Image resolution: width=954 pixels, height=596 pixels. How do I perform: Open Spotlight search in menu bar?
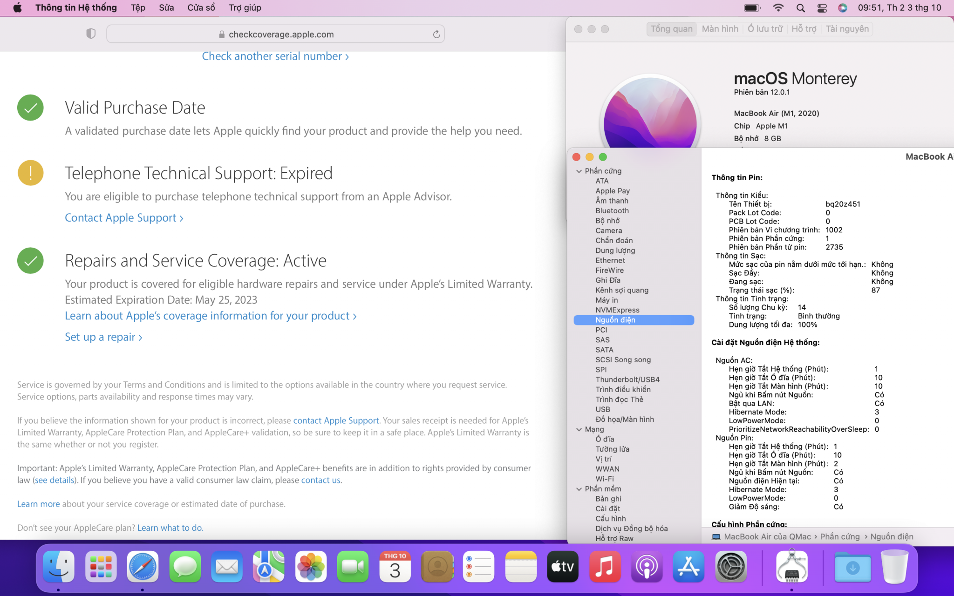tap(800, 8)
